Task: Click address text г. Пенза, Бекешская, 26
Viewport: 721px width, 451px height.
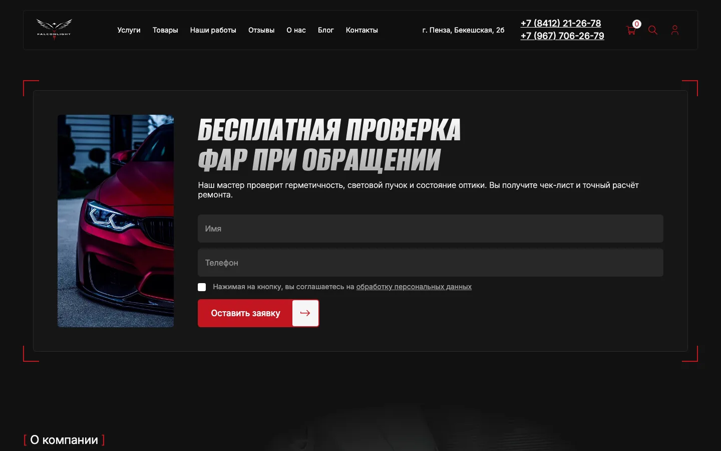Action: click(463, 30)
